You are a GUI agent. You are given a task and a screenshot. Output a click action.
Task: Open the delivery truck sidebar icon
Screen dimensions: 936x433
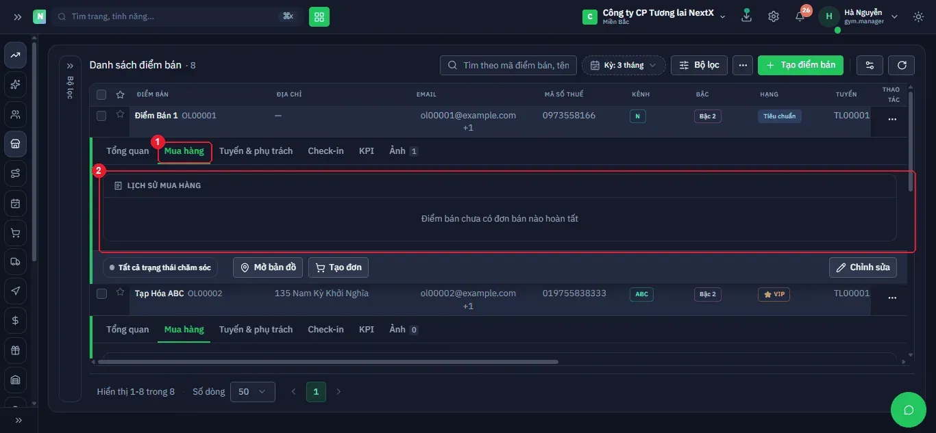point(15,261)
